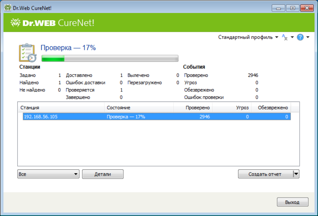Maximize the Dr.Web CureNet! window

pyautogui.click(x=293, y=8)
